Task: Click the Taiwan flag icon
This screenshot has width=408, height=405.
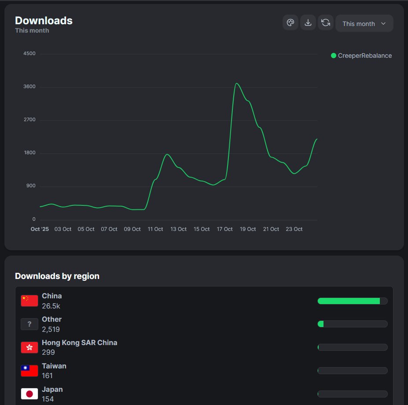Action: 29,370
